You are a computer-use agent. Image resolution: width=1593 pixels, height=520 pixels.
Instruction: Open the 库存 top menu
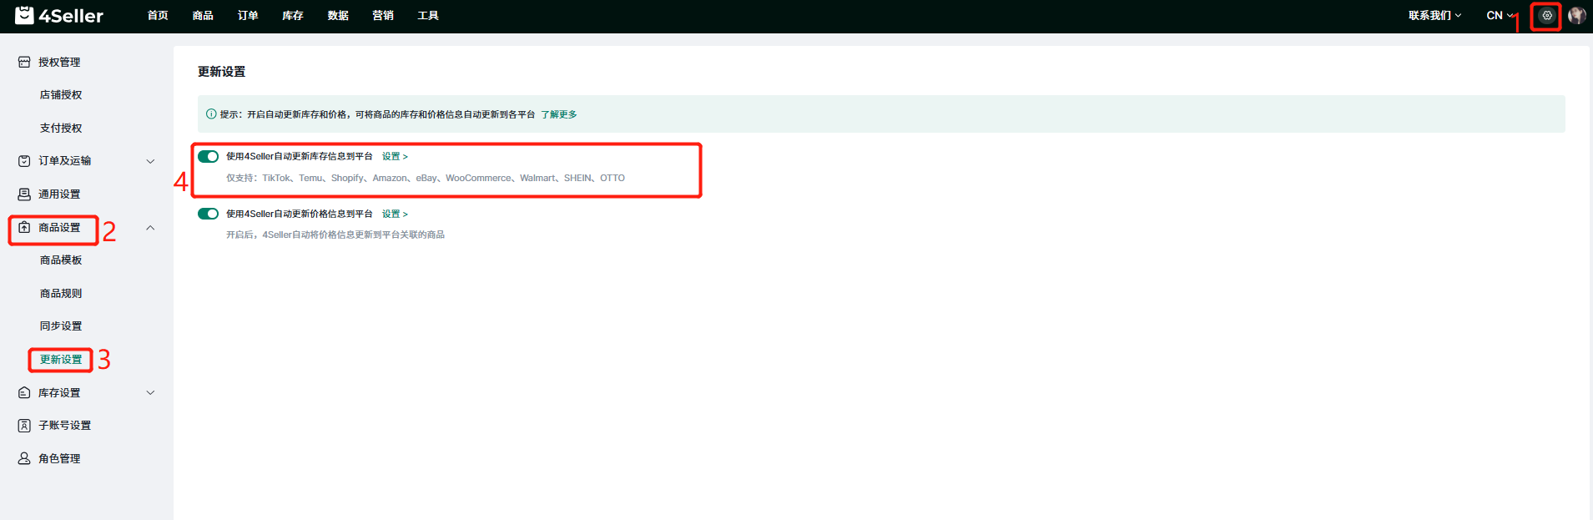pyautogui.click(x=293, y=16)
